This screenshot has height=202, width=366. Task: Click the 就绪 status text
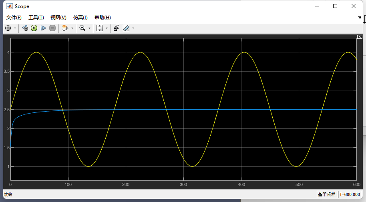[x=8, y=194]
